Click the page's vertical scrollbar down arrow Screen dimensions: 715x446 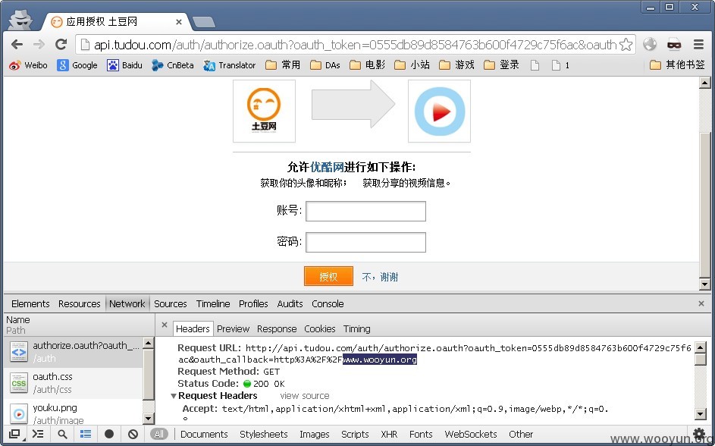[705, 284]
